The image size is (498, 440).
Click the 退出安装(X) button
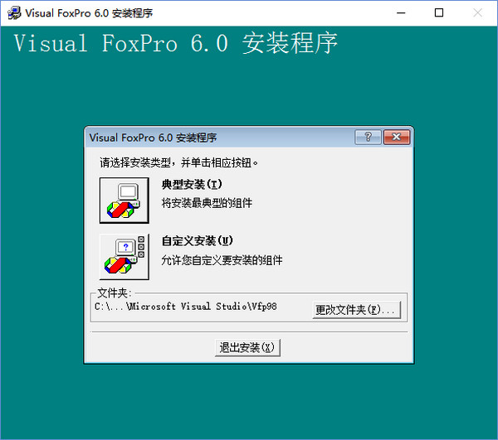[247, 348]
